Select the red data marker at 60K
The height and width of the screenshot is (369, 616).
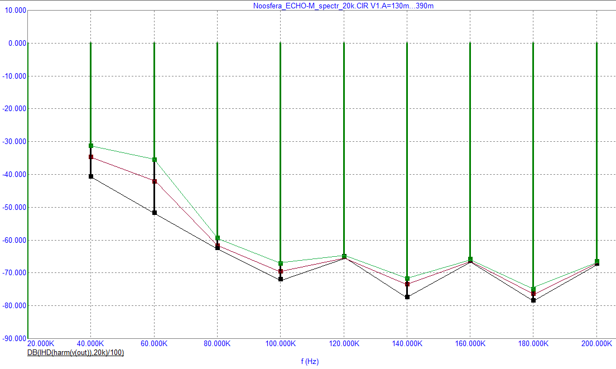pyautogui.click(x=155, y=181)
